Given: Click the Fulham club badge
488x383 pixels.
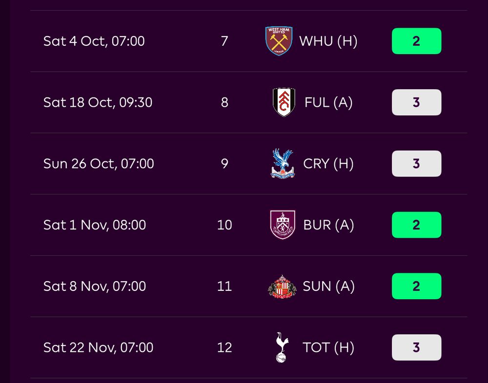Looking at the screenshot, I should coord(284,102).
